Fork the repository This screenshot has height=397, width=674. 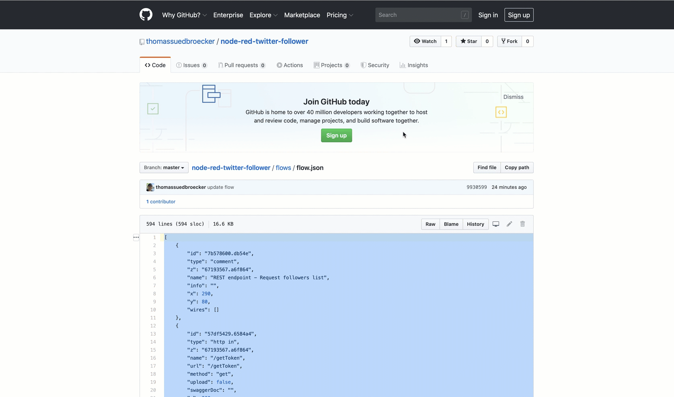pyautogui.click(x=510, y=41)
